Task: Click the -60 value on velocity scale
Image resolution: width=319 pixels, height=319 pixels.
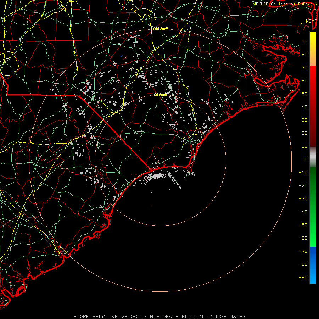Action: point(303,238)
